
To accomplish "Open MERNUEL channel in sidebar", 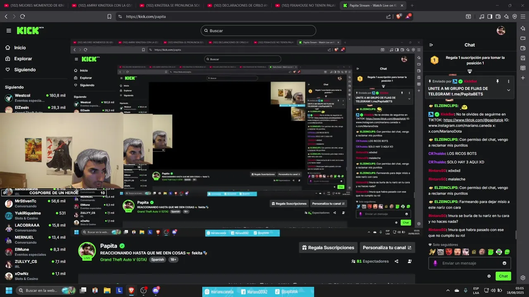I will pyautogui.click(x=35, y=239).
